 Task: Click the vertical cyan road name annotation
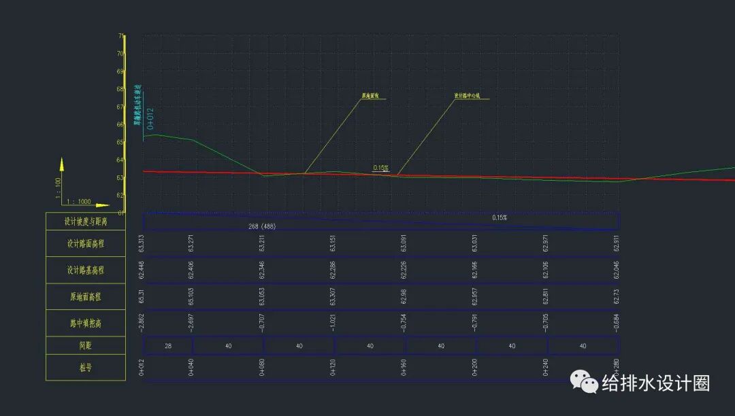(x=137, y=105)
